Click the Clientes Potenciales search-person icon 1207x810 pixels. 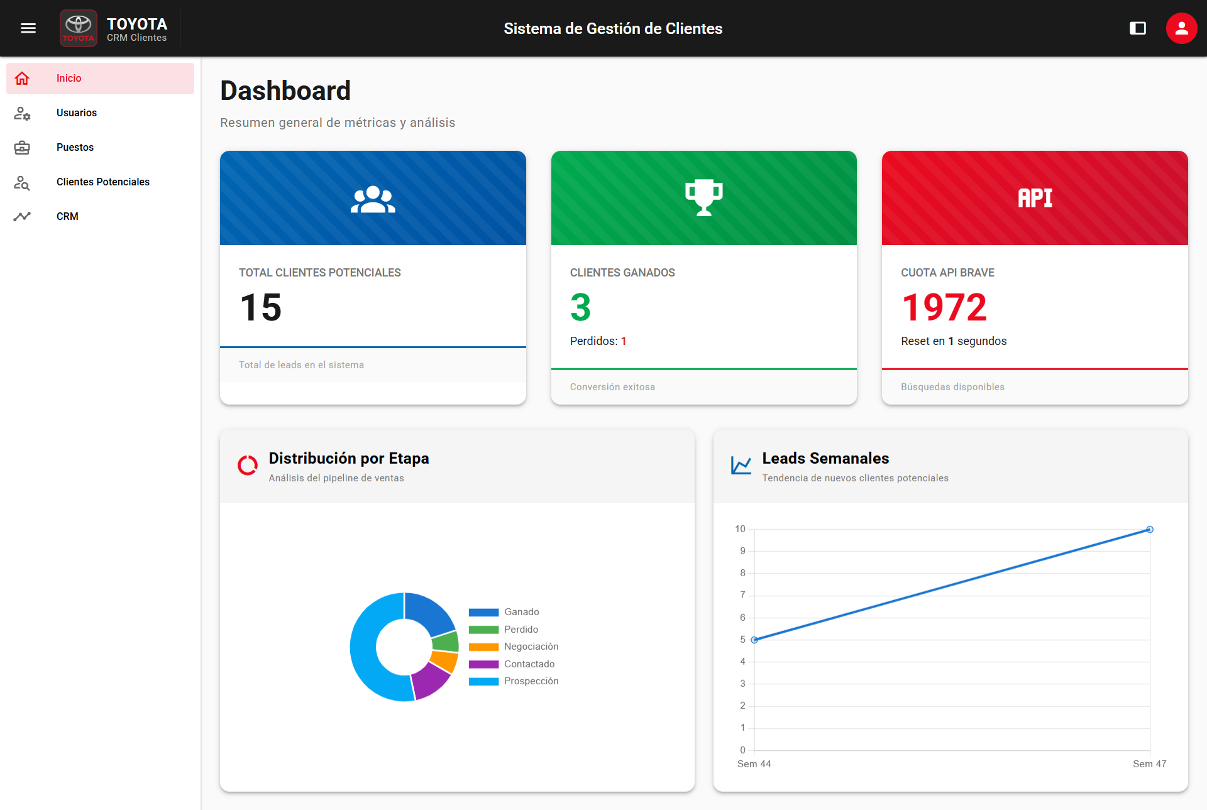(22, 182)
